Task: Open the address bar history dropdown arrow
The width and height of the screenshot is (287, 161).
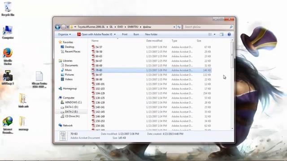Action: (x=174, y=27)
